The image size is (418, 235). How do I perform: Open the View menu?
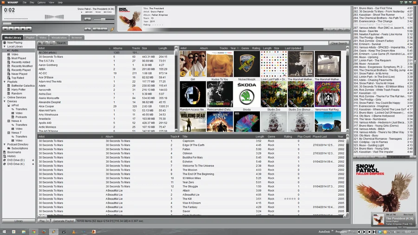[52, 2]
